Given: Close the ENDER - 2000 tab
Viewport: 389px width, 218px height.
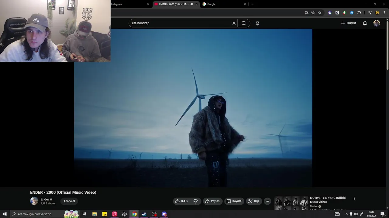Looking at the screenshot, I should click(x=196, y=4).
